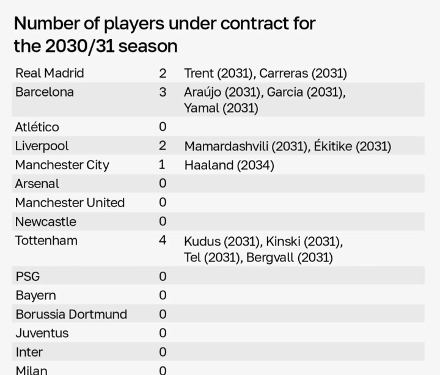Click the Yamal (2031) player entry

[x=221, y=108]
